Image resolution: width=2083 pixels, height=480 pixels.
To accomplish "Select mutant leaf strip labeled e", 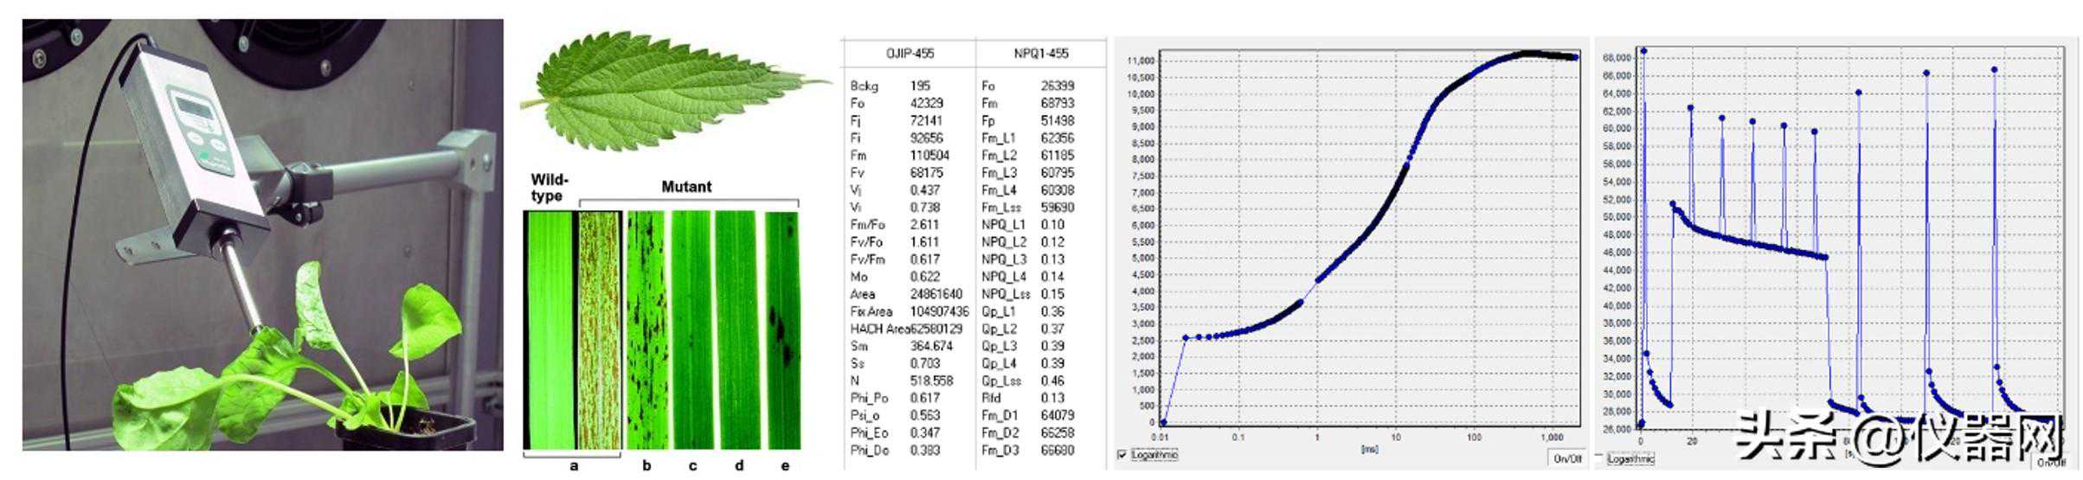I will [x=782, y=330].
